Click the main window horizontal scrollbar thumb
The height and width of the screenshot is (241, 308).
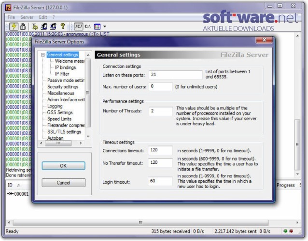[x=140, y=223]
